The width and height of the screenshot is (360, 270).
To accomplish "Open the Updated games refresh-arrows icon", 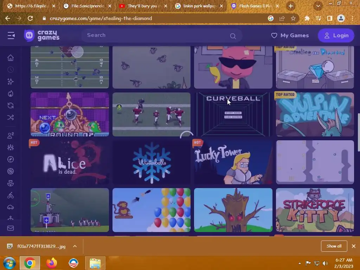I will click(x=11, y=105).
